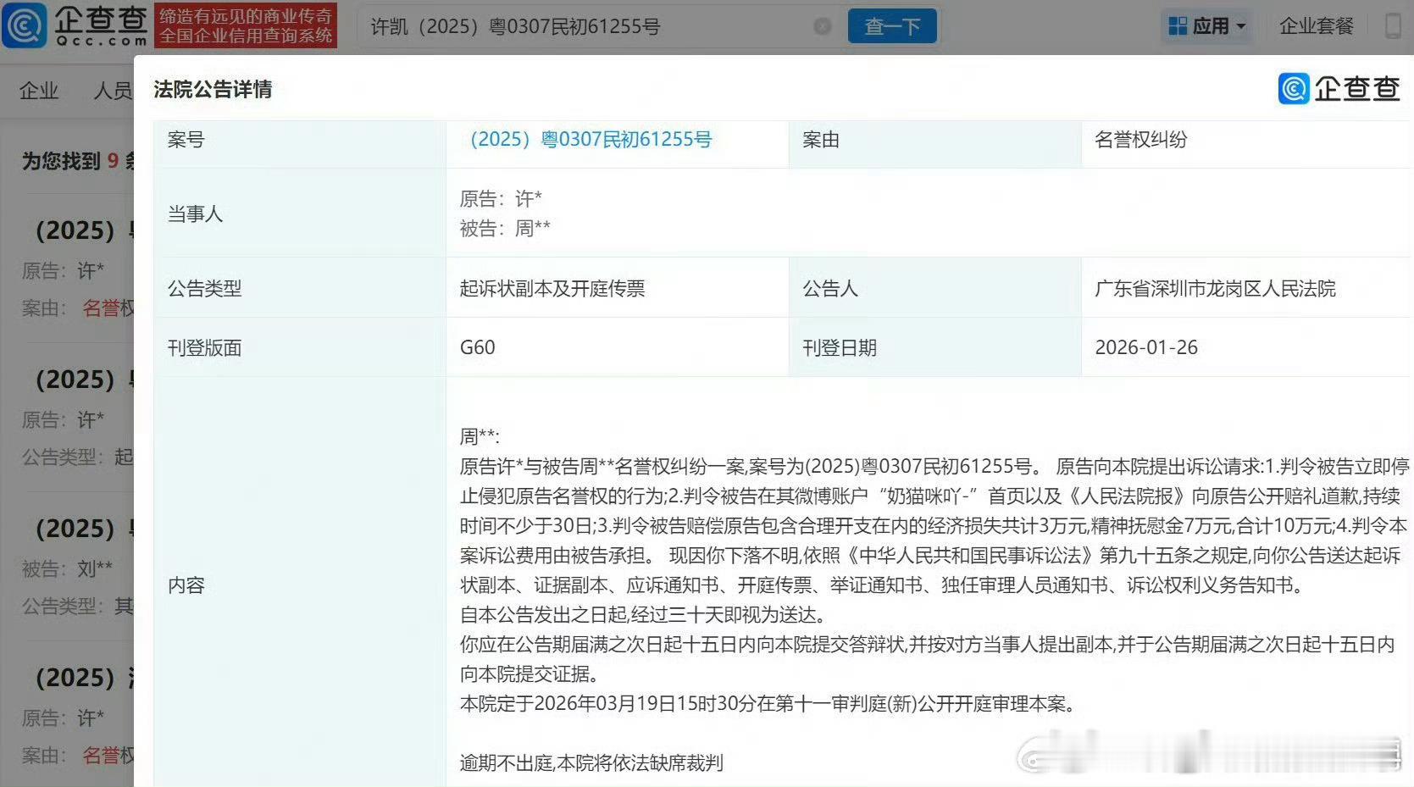Open the 应用 dropdown menu
The width and height of the screenshot is (1414, 787).
pyautogui.click(x=1207, y=26)
